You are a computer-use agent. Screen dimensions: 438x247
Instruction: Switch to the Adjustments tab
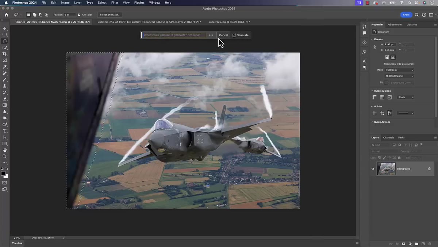395,24
